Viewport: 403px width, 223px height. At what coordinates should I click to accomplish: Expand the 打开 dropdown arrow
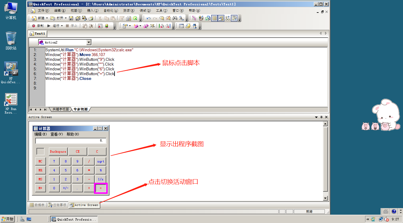(x=66, y=18)
